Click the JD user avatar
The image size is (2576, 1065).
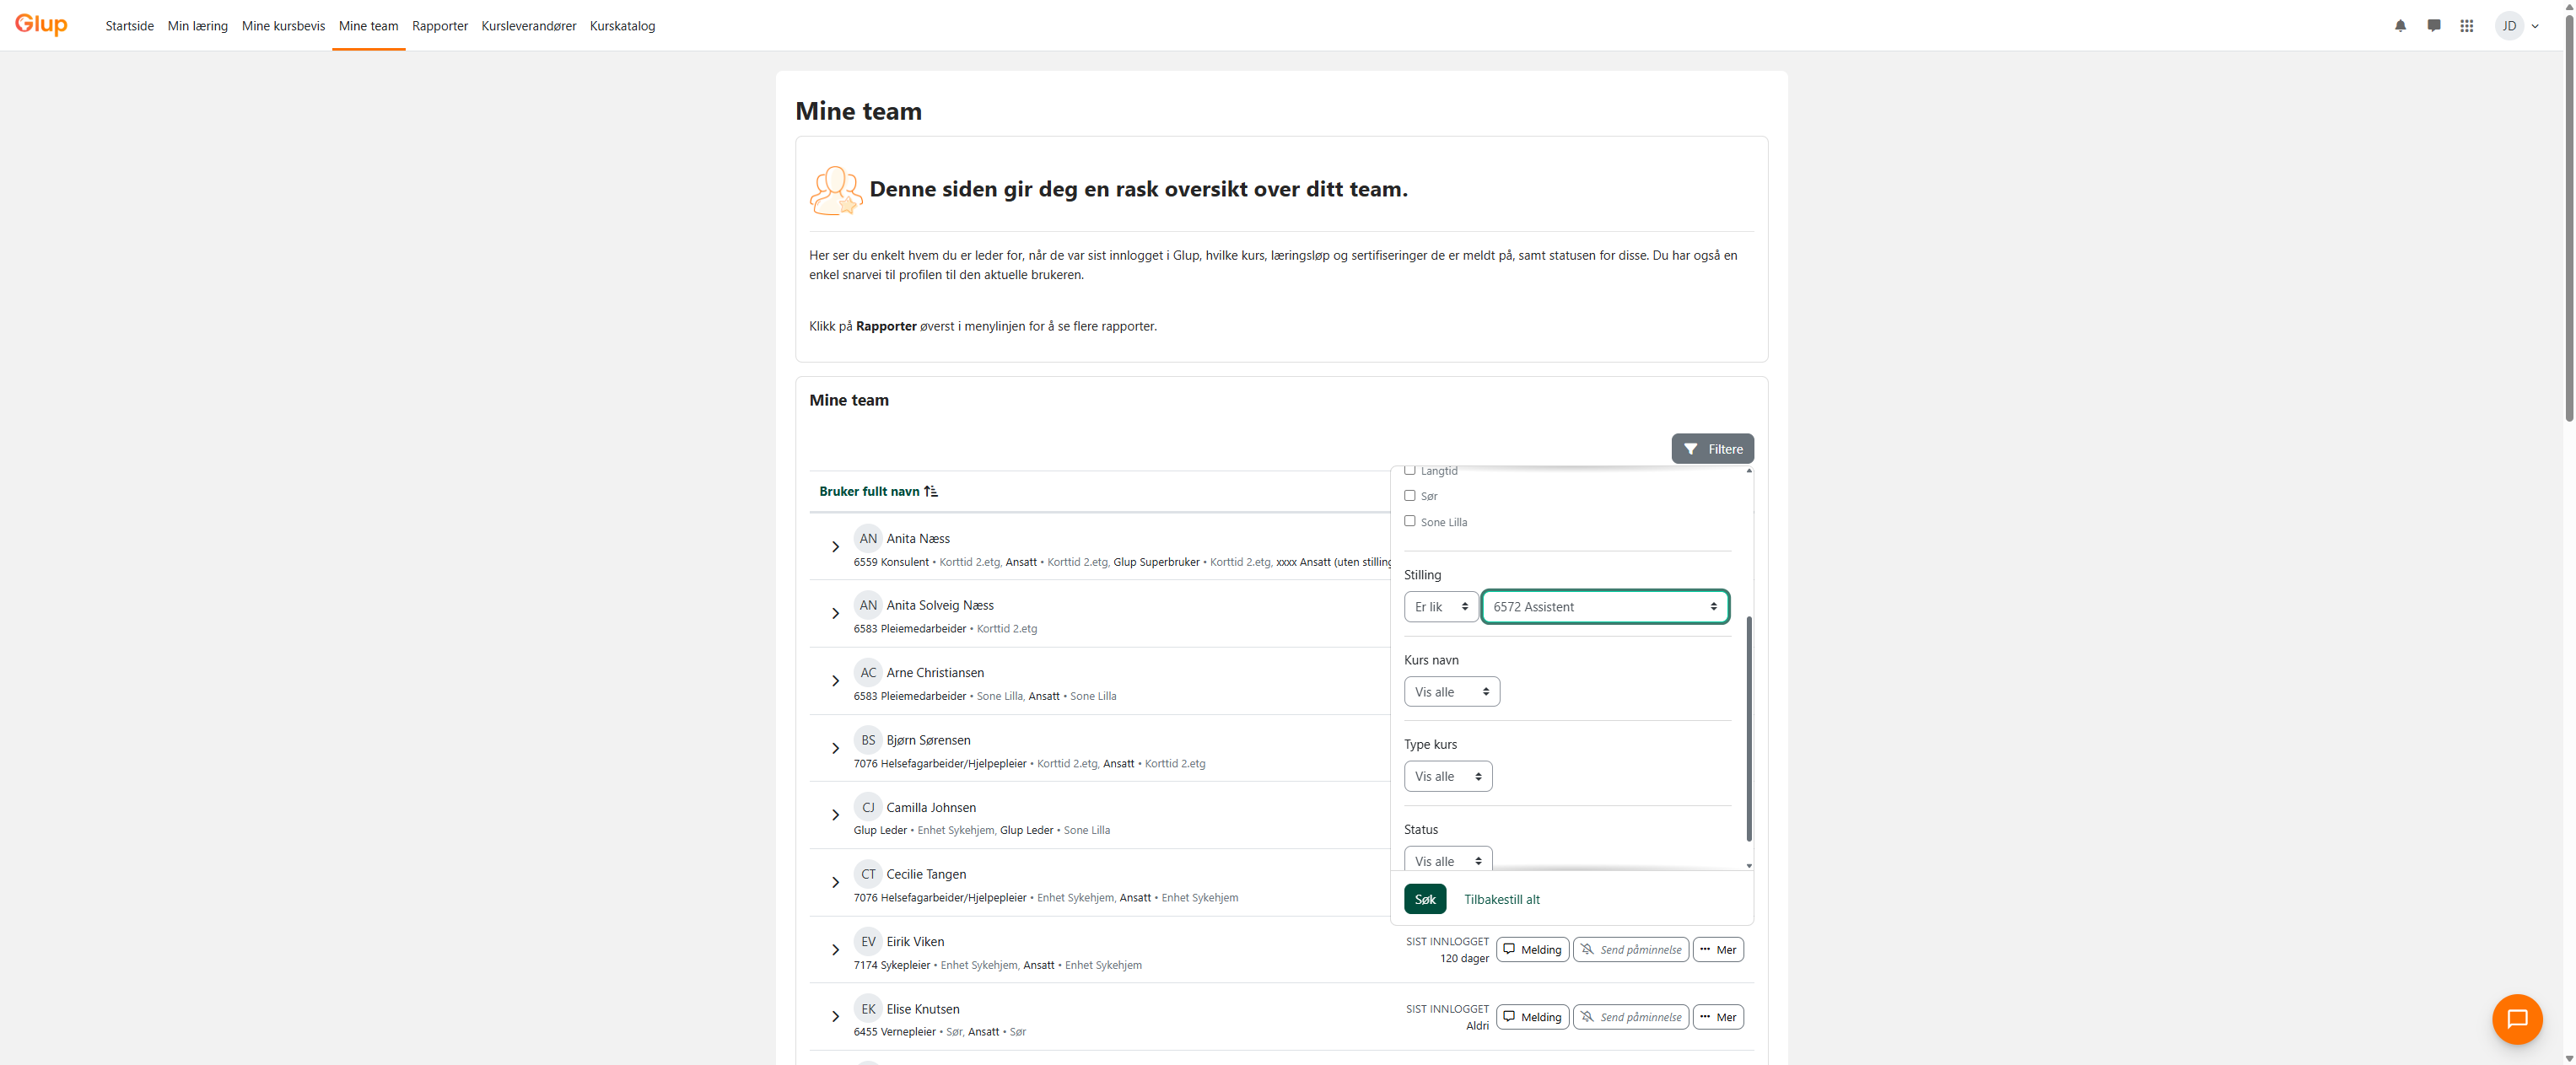[2509, 26]
